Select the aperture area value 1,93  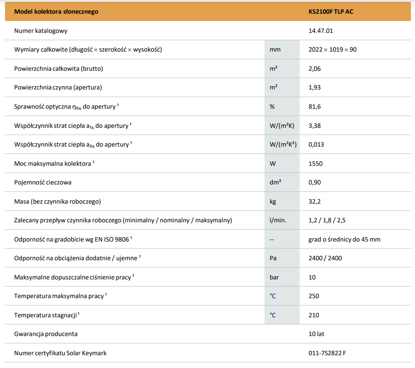click(x=315, y=87)
